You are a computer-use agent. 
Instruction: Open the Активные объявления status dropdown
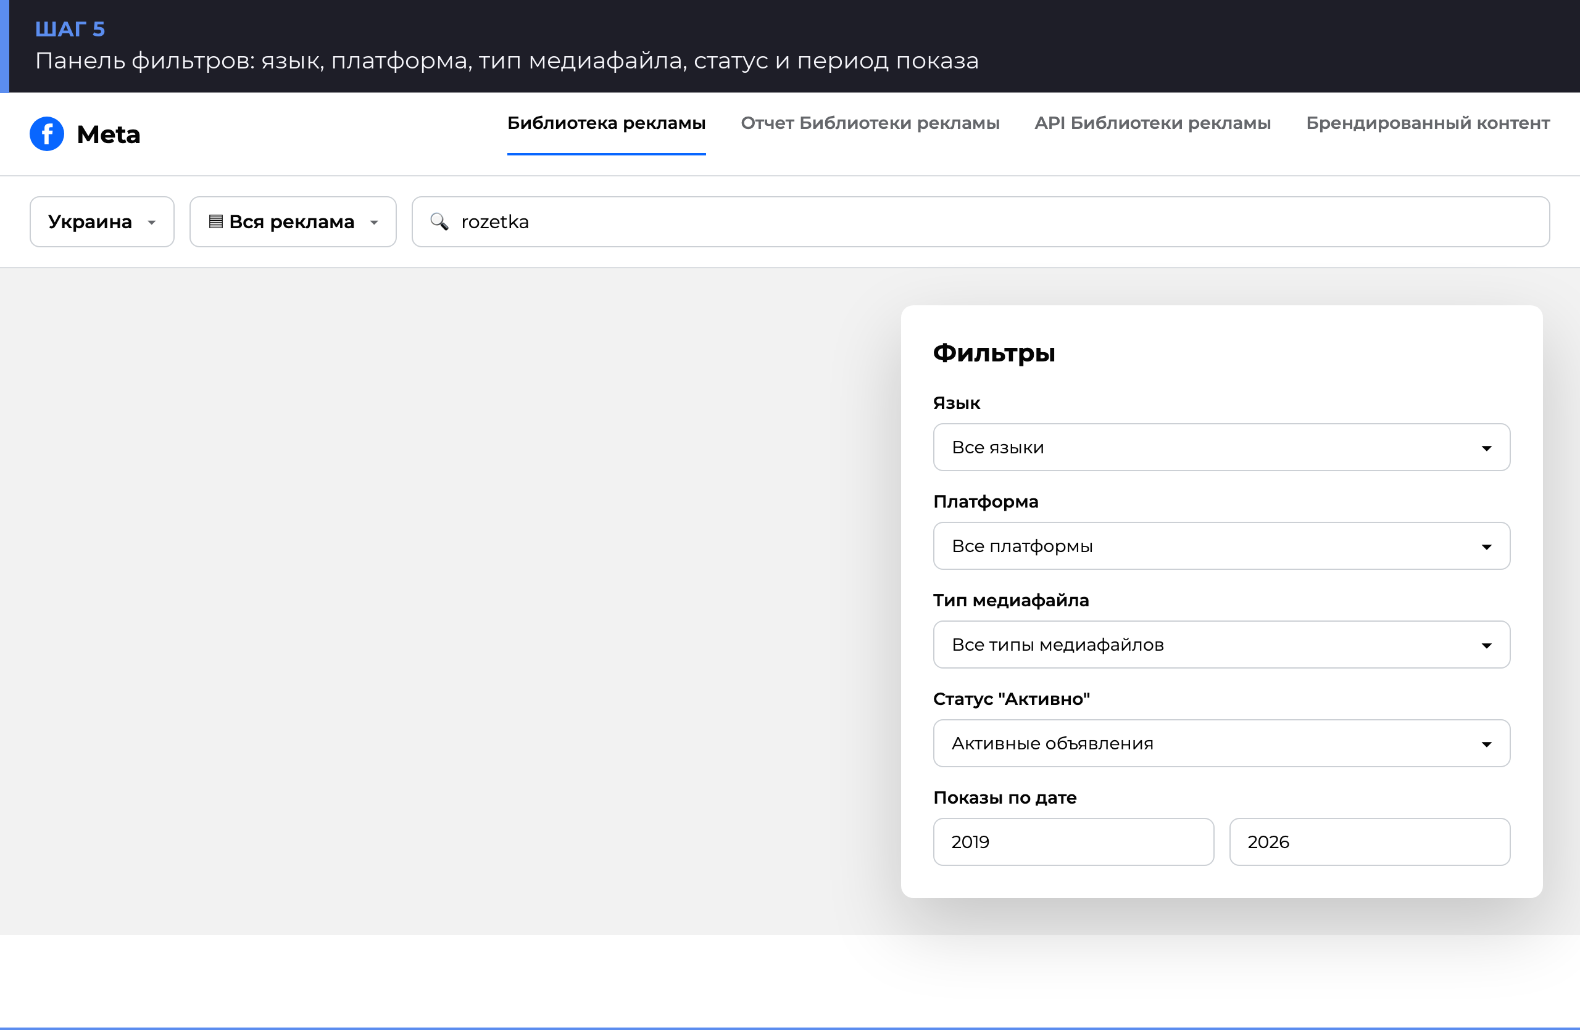point(1221,743)
